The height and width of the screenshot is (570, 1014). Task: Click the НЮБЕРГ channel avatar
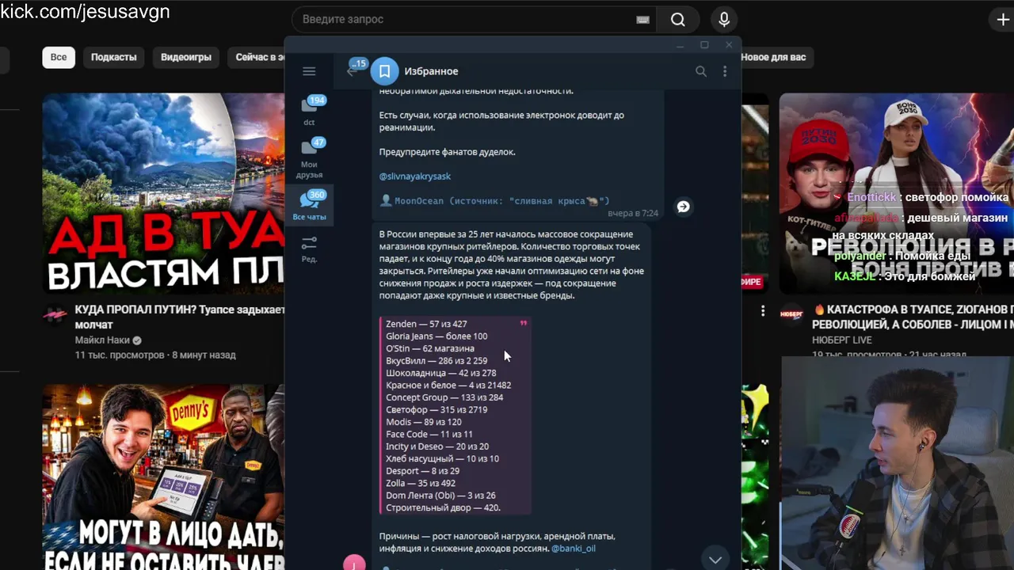tap(791, 315)
